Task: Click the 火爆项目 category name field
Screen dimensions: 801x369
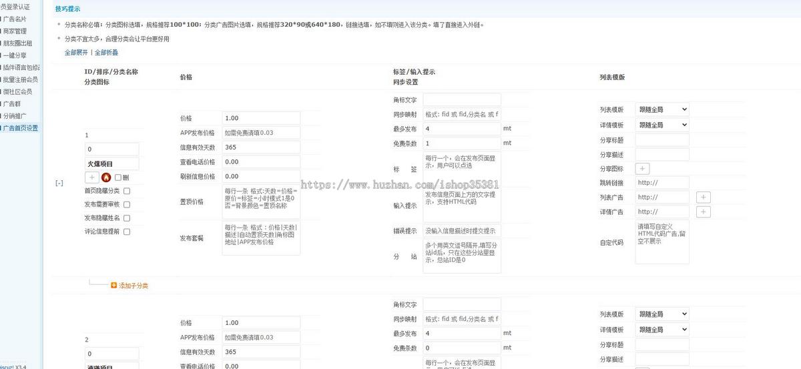Action: 112,163
